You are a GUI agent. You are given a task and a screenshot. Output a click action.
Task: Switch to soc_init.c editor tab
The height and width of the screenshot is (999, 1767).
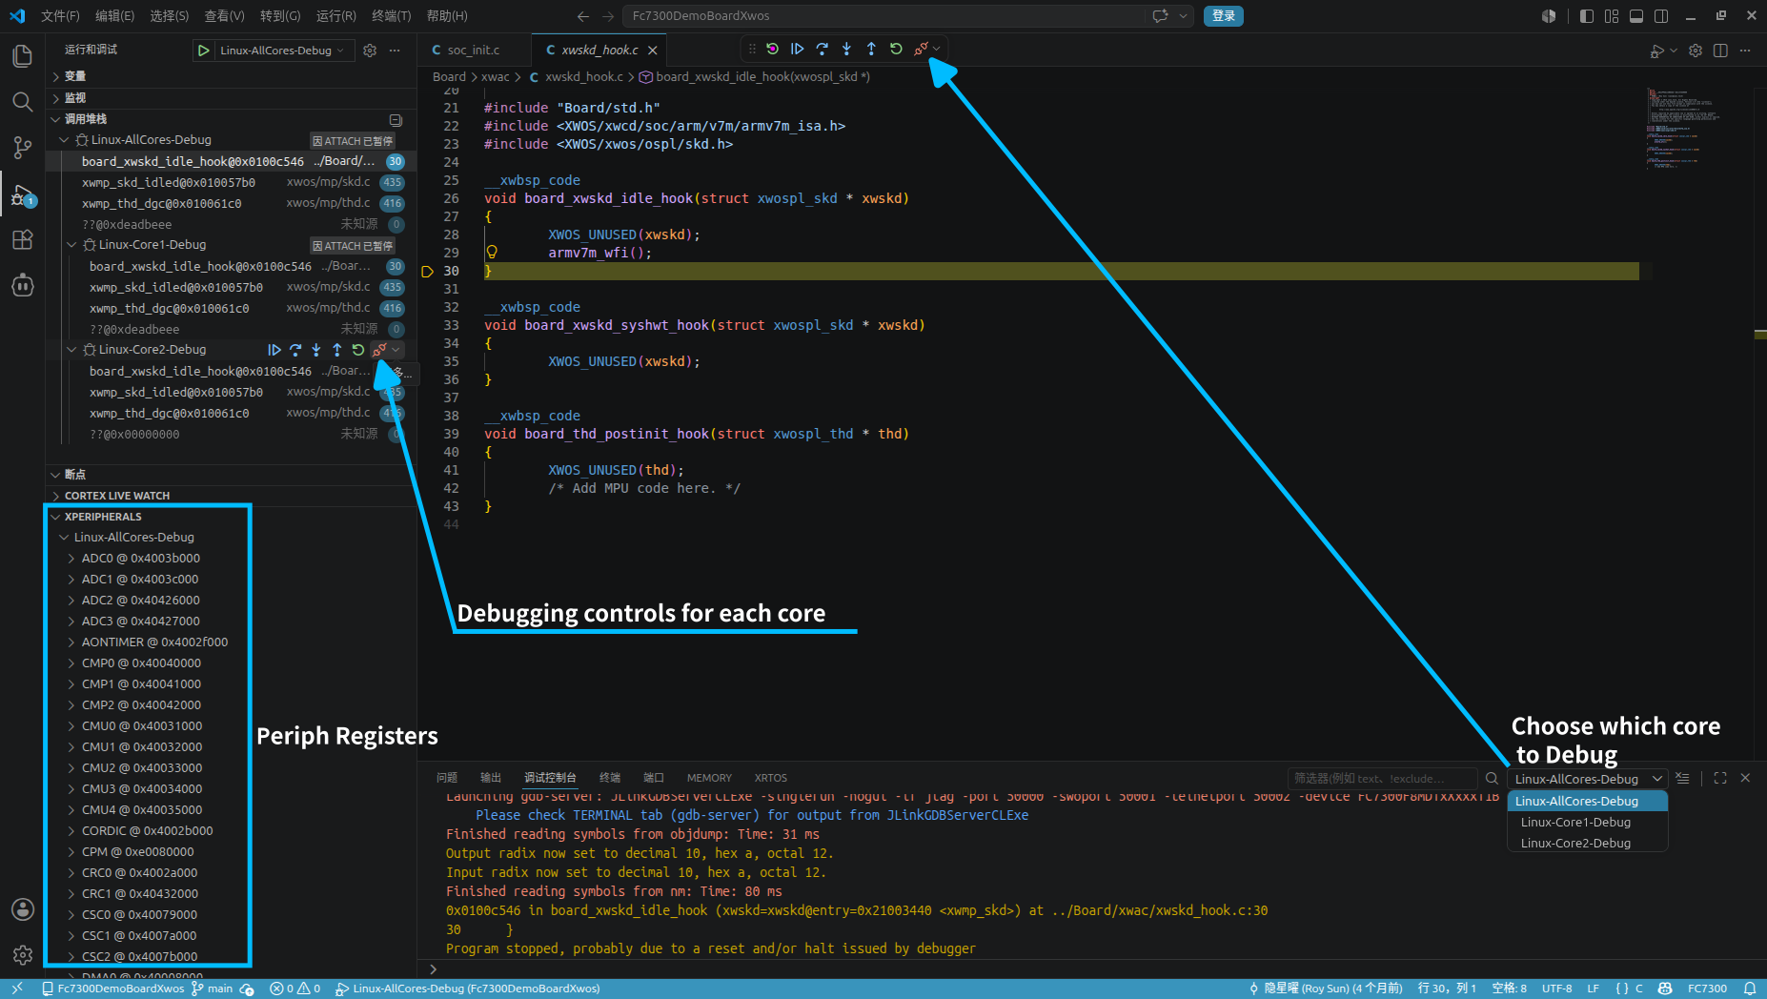tap(474, 51)
